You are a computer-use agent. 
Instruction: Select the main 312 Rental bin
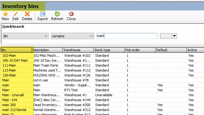point(14,110)
